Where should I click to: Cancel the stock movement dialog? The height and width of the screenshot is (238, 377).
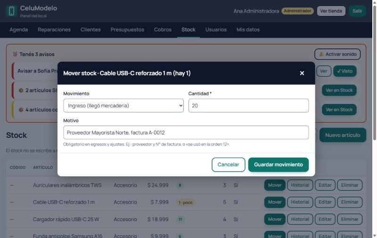point(229,165)
